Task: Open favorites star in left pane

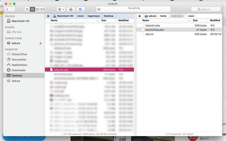Action: click(48, 16)
